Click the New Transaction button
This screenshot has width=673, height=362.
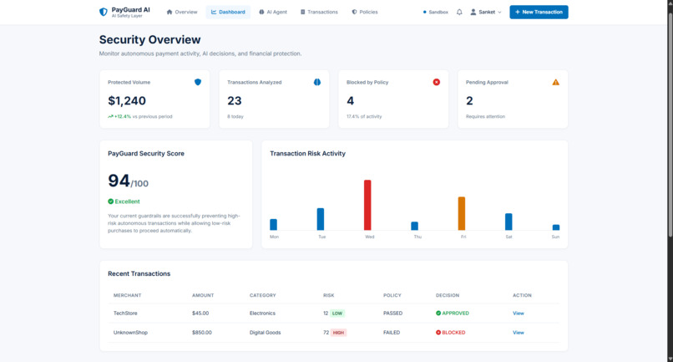(x=539, y=12)
